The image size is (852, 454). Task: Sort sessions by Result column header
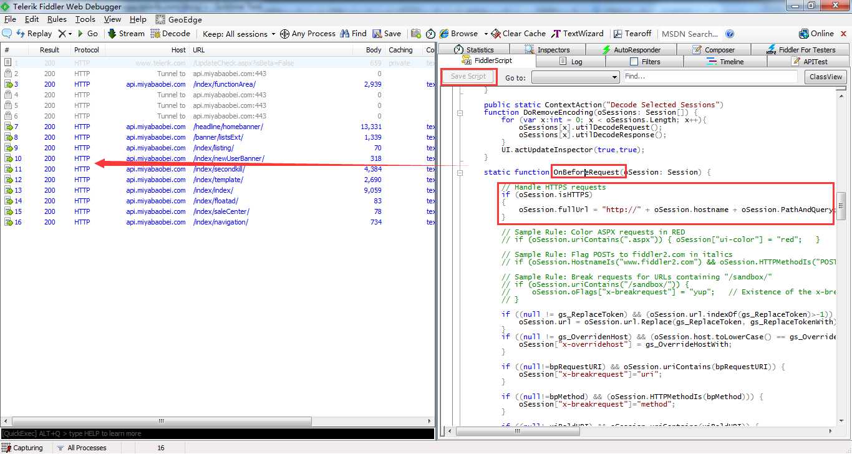[x=49, y=50]
